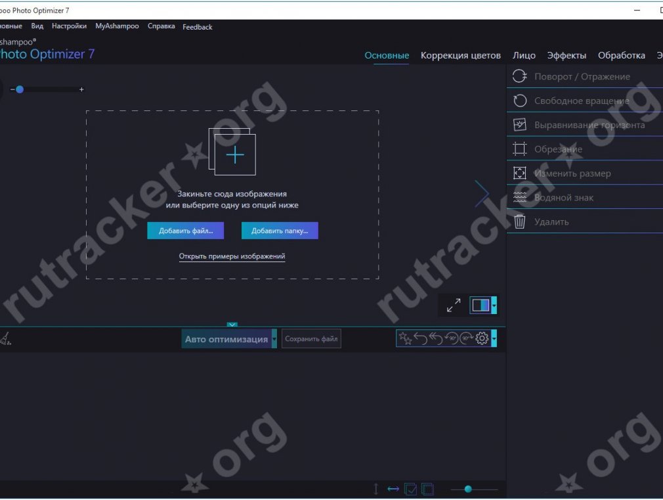
Task: Open the Справка menu
Action: click(x=161, y=26)
